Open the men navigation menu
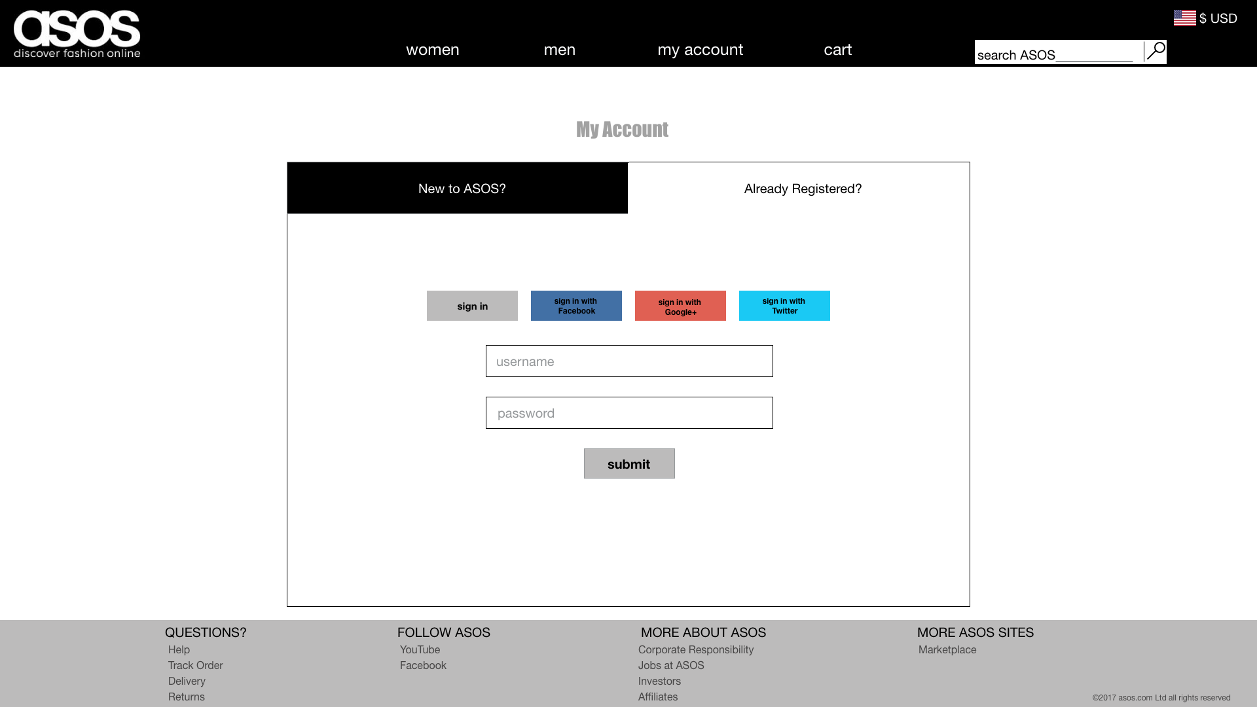The height and width of the screenshot is (707, 1257). click(559, 50)
